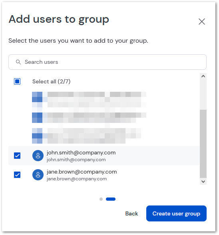This screenshot has height=235, width=219.
Task: Go to first step indicator dot
Action: pos(101,199)
